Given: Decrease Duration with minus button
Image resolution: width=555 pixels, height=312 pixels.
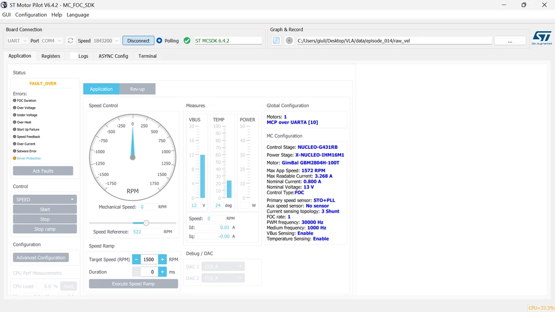Looking at the screenshot, I should (x=136, y=271).
